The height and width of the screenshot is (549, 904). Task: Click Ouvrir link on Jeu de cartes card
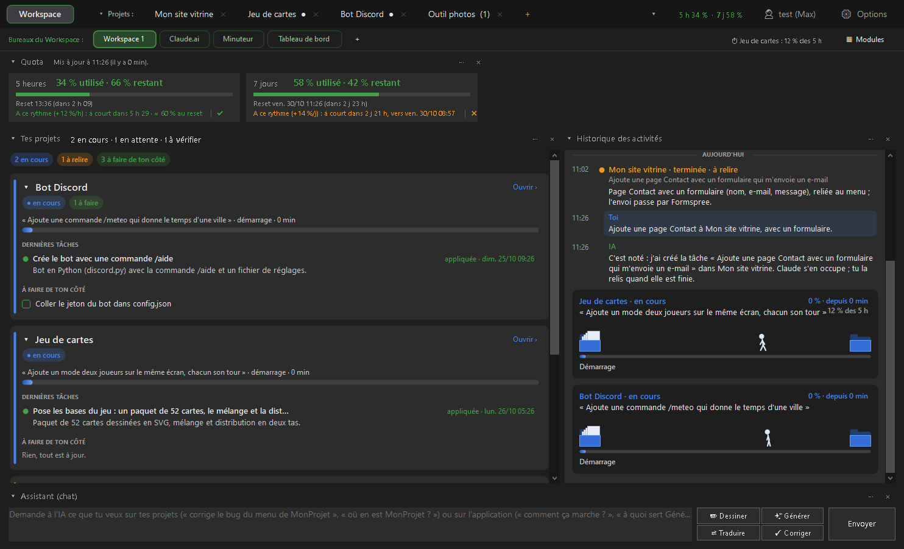tap(525, 339)
